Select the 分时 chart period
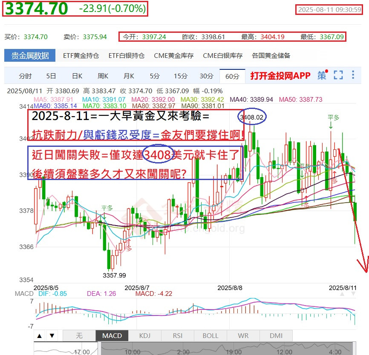This screenshot has height=355, width=369. tap(25, 76)
